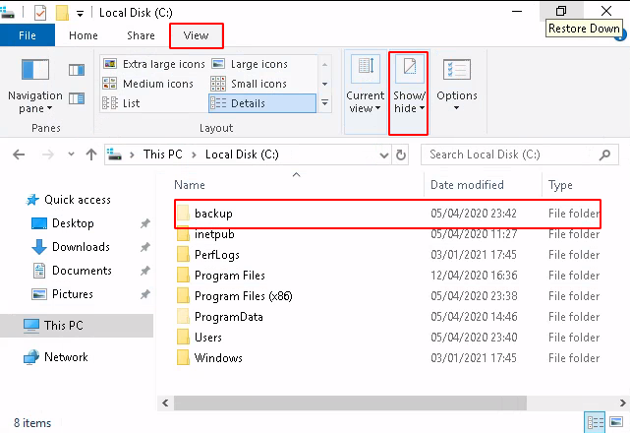Switch to the Home tab
The image size is (630, 433).
click(84, 35)
